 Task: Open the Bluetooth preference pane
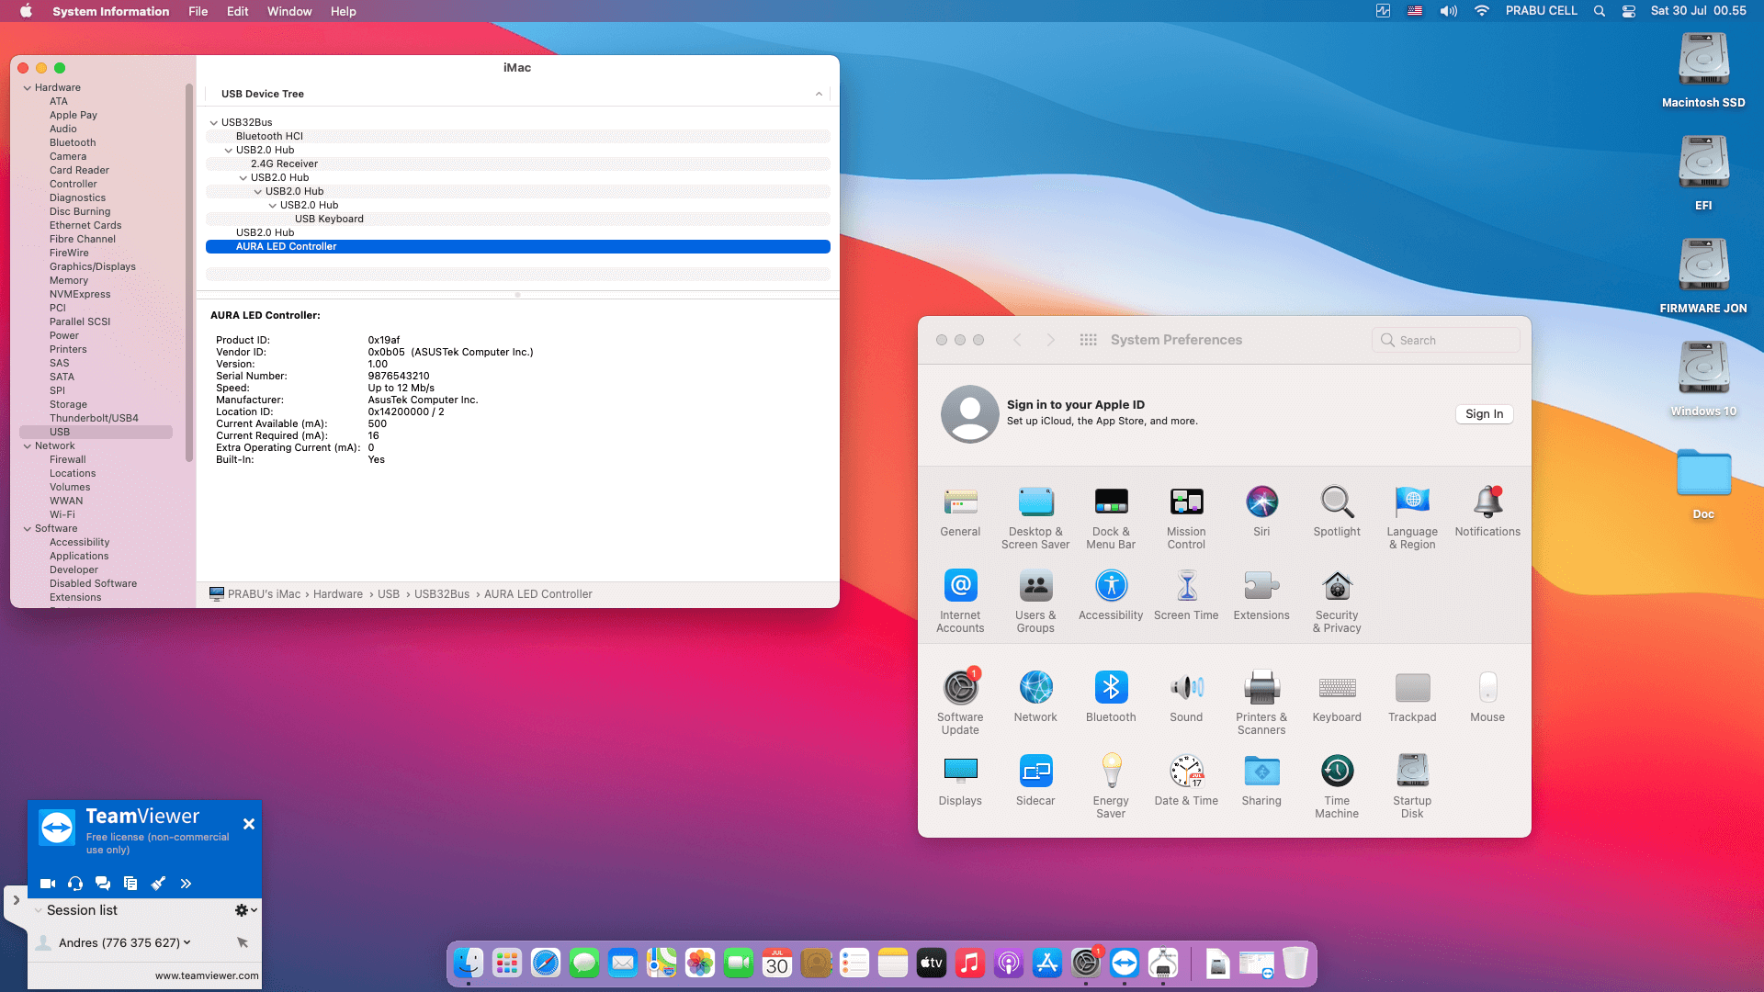(x=1110, y=696)
